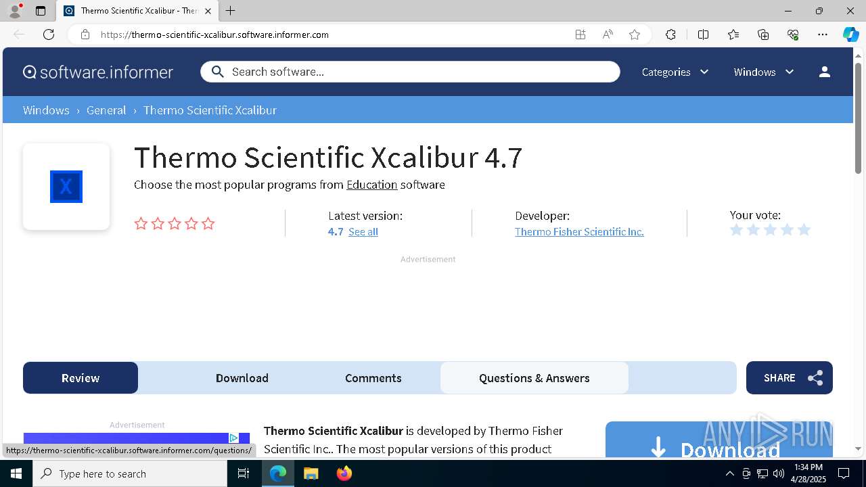Select the Review tab

point(81,378)
